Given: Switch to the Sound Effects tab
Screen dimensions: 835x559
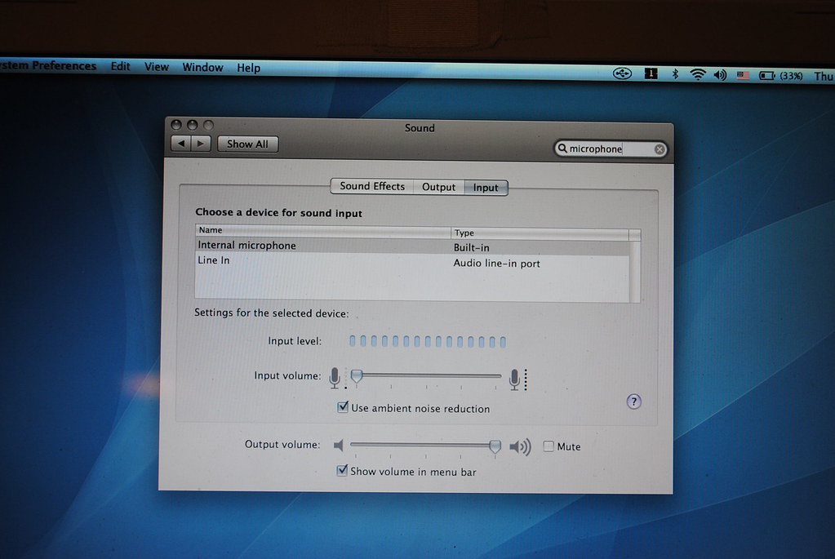Looking at the screenshot, I should (371, 186).
